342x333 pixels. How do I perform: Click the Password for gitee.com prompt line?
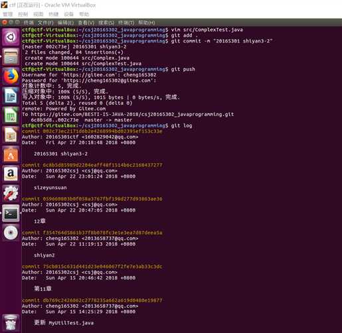coord(89,80)
